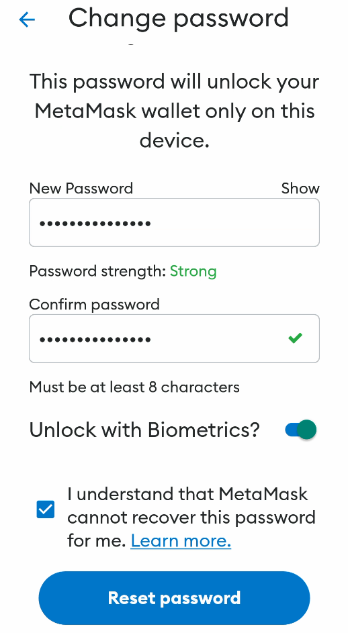This screenshot has height=633, width=348.
Task: Open the Learn more link
Action: (x=181, y=540)
